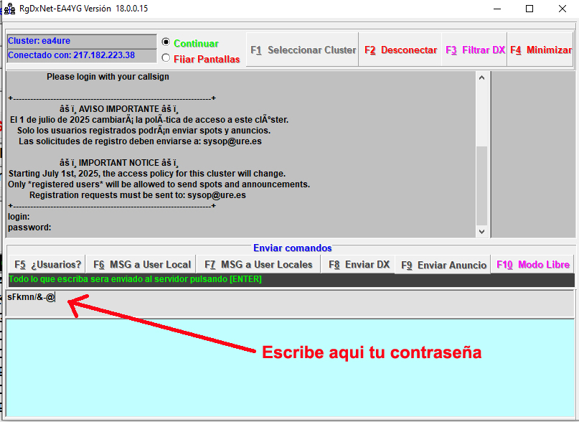The height and width of the screenshot is (422, 579).
Task: Click the F4 Minimizar button
Action: tap(540, 50)
